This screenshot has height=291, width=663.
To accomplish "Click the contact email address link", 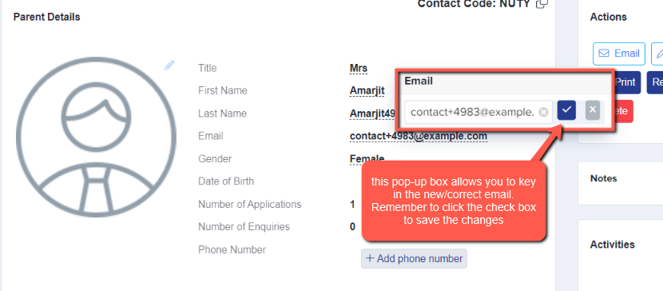I will pos(419,137).
